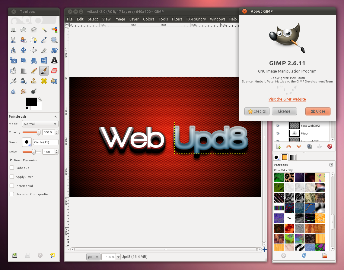The height and width of the screenshot is (270, 344).
Task: Click the Scale slider
Action: coord(31,152)
